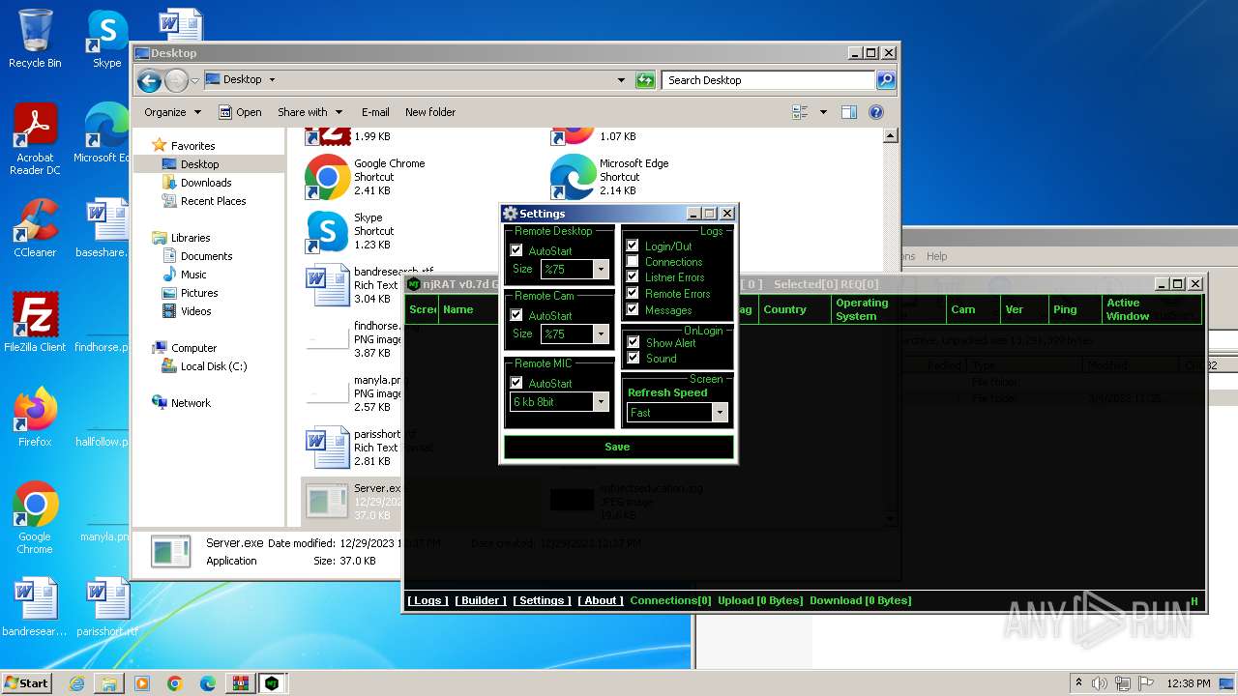
Task: Click Search Desktop input field
Action: tap(768, 80)
